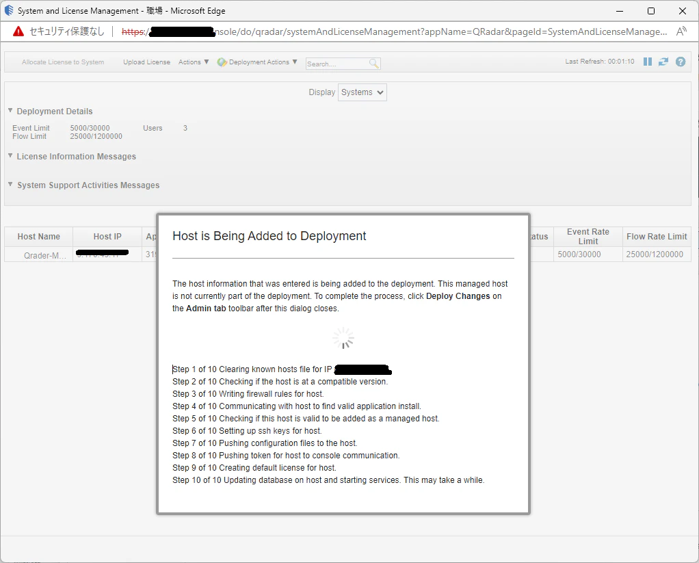Collapse the Deployment Details section

pos(10,111)
